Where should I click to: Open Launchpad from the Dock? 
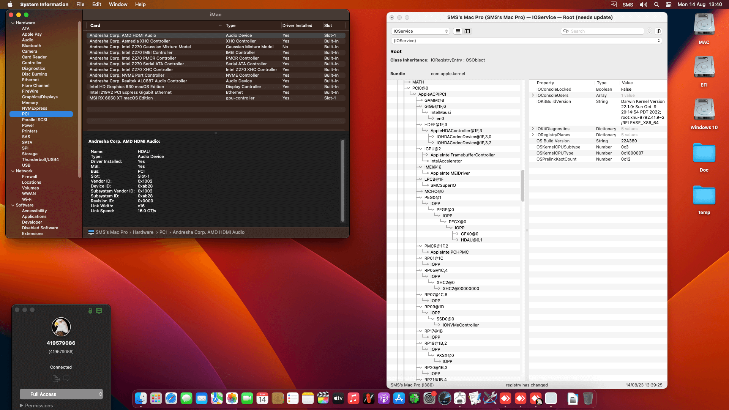click(156, 398)
